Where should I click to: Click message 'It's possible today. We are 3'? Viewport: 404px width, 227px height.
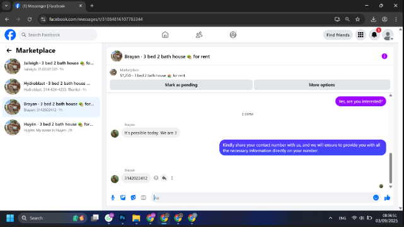pyautogui.click(x=151, y=133)
